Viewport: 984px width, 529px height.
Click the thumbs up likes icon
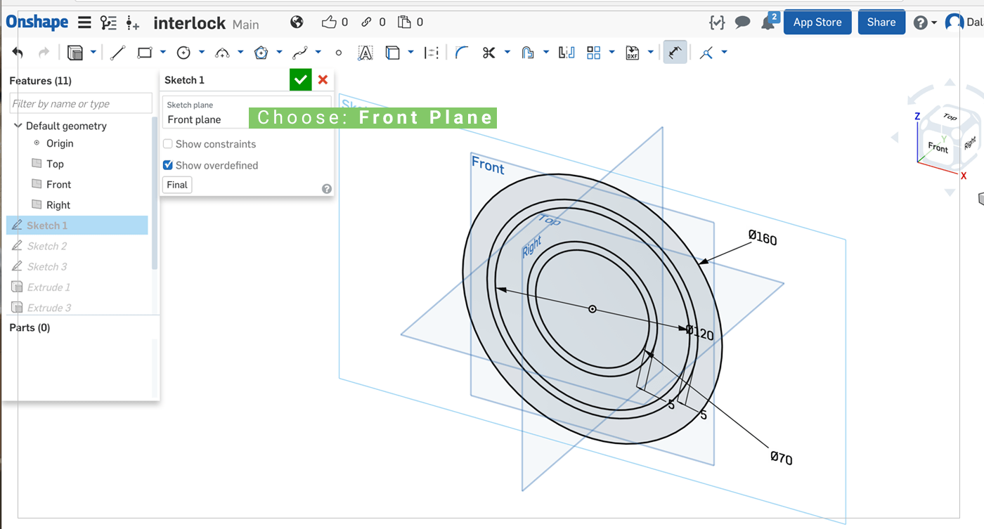[329, 22]
